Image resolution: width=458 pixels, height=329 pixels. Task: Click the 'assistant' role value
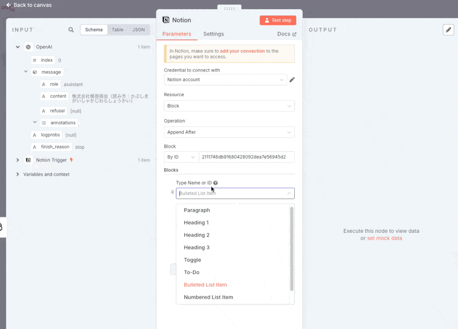tap(73, 84)
